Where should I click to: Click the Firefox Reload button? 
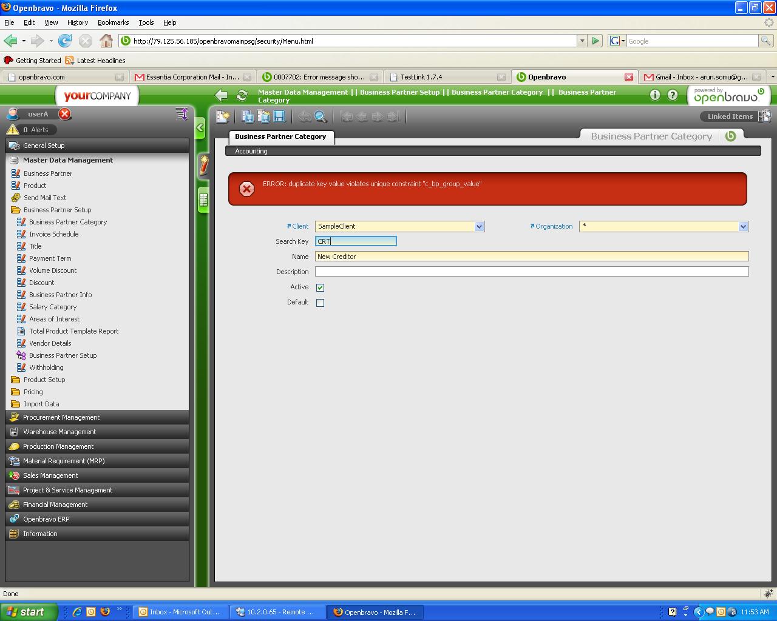pos(65,41)
